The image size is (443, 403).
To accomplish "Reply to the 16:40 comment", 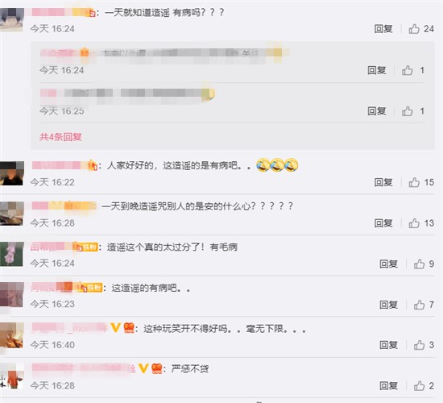I will point(388,345).
